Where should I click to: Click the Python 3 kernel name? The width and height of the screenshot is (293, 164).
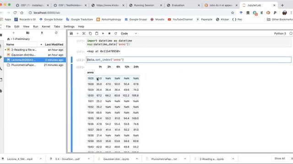(x=280, y=33)
